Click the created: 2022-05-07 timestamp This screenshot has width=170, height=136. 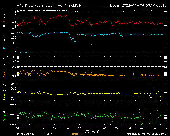tap(146, 134)
